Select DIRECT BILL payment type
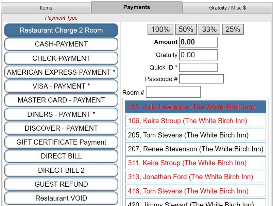This screenshot has width=273, height=206. [x=61, y=156]
